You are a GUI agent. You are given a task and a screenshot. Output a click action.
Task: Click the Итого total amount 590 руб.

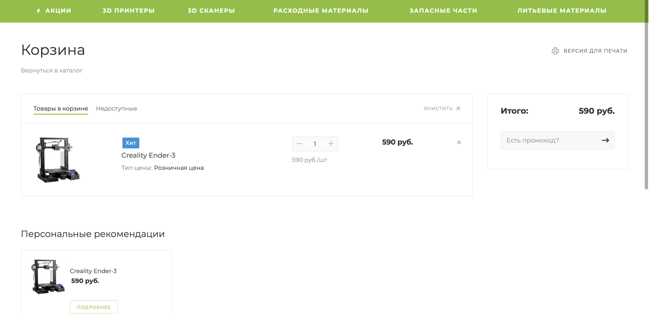(x=597, y=111)
